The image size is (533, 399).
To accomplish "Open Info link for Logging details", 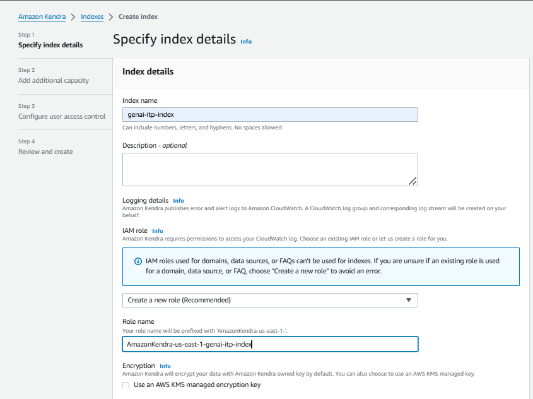I will pos(179,201).
